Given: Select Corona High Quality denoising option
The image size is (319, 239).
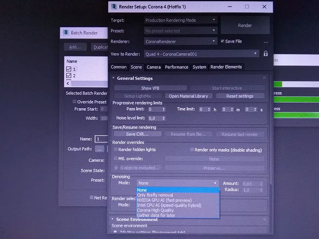Looking at the screenshot, I should tap(178, 210).
